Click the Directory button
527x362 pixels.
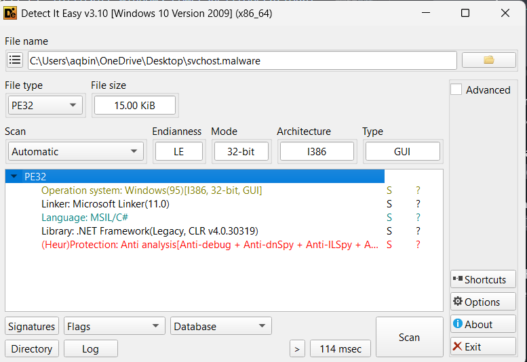point(32,348)
